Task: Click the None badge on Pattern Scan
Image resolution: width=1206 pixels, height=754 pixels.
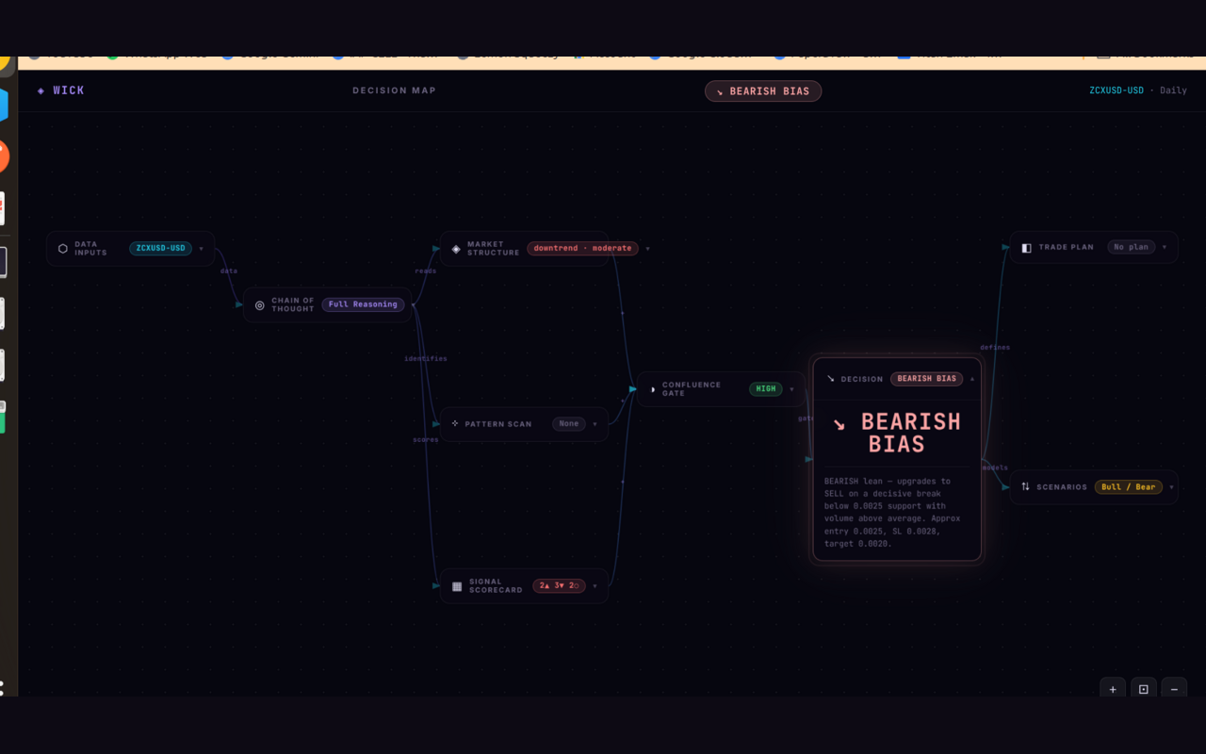Action: 569,424
